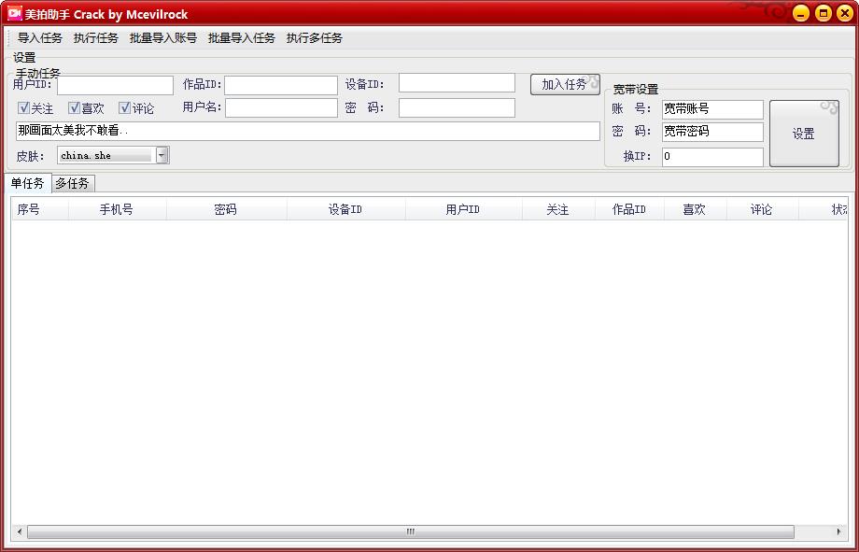Click the horizontal scrollbar left arrow
This screenshot has width=859, height=552.
[19, 531]
